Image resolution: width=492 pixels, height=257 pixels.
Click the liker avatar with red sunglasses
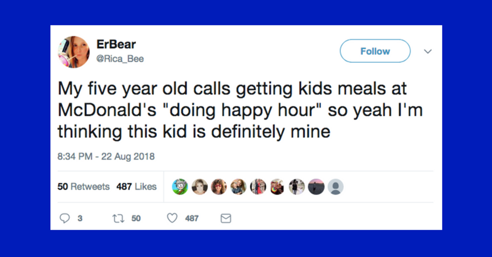(219, 187)
